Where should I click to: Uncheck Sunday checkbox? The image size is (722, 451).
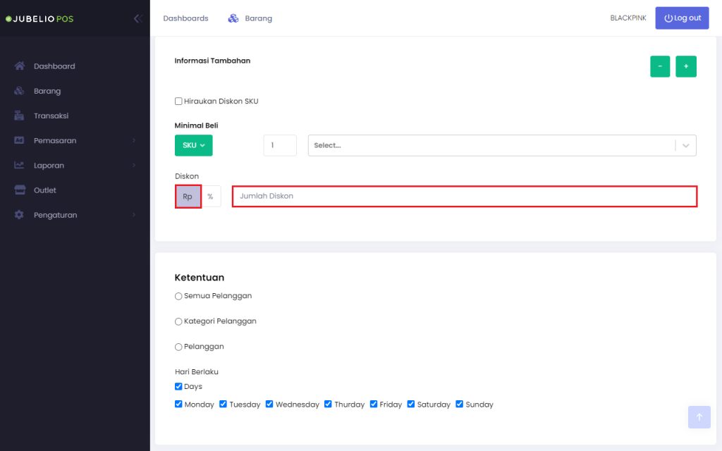pyautogui.click(x=460, y=404)
